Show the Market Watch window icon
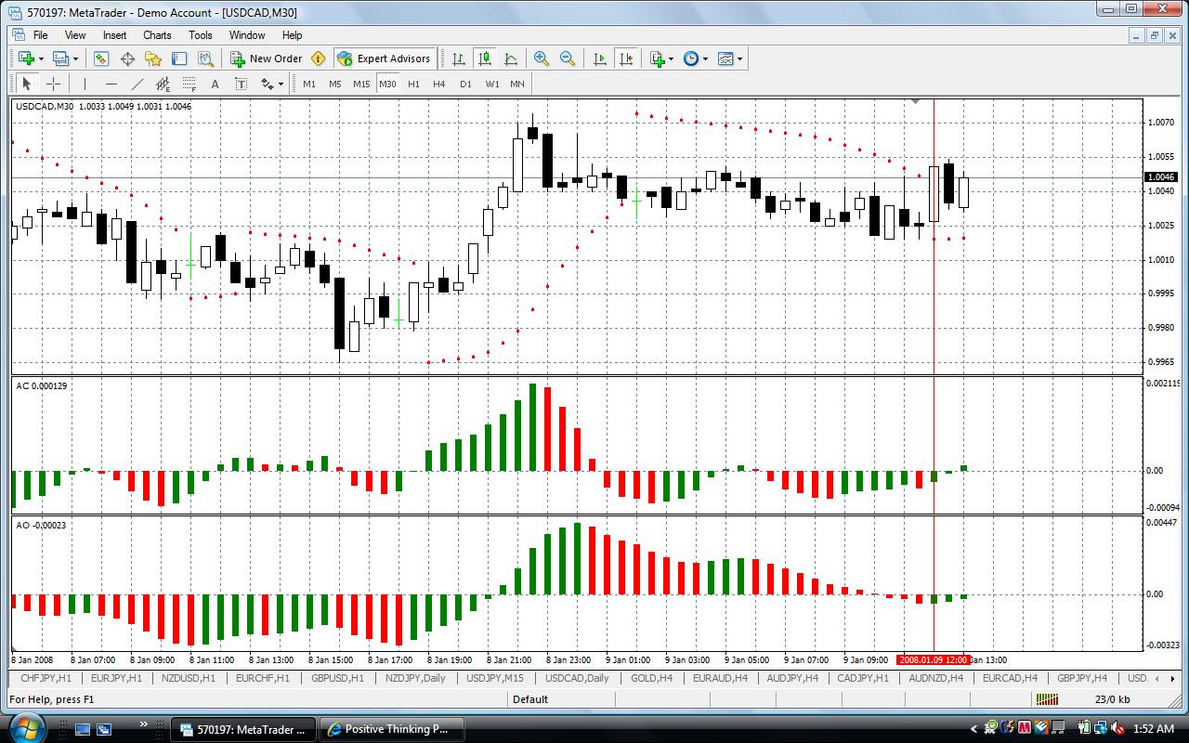This screenshot has width=1189, height=743. point(101,59)
